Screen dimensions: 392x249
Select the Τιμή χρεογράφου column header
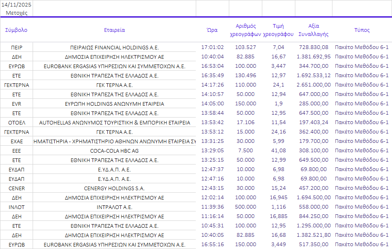point(279,30)
